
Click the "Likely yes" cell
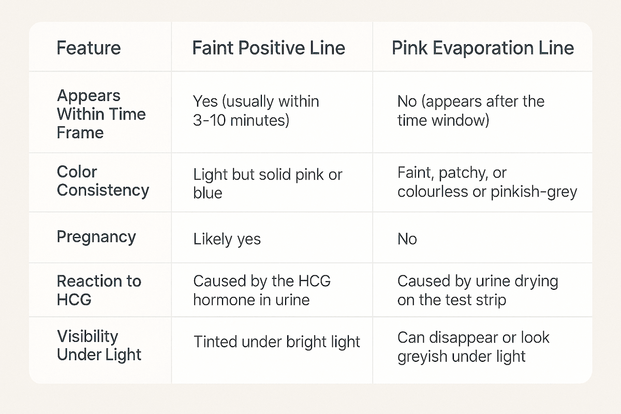(227, 239)
